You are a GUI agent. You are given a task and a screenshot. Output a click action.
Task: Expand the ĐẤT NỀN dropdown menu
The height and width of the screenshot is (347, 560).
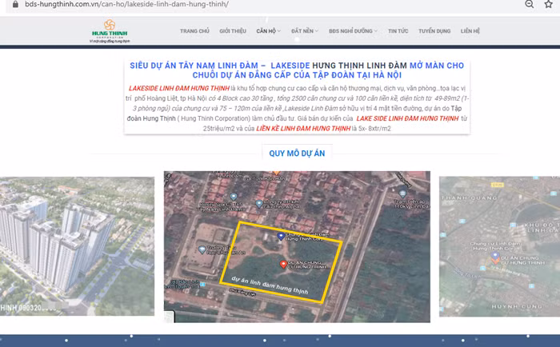coord(305,31)
